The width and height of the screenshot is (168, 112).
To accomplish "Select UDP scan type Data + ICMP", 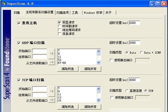I will [x=141, y=53].
